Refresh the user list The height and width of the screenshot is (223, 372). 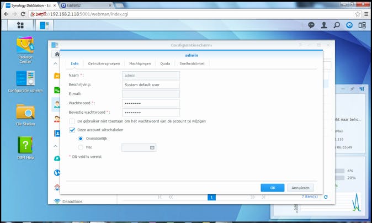pos(326,197)
